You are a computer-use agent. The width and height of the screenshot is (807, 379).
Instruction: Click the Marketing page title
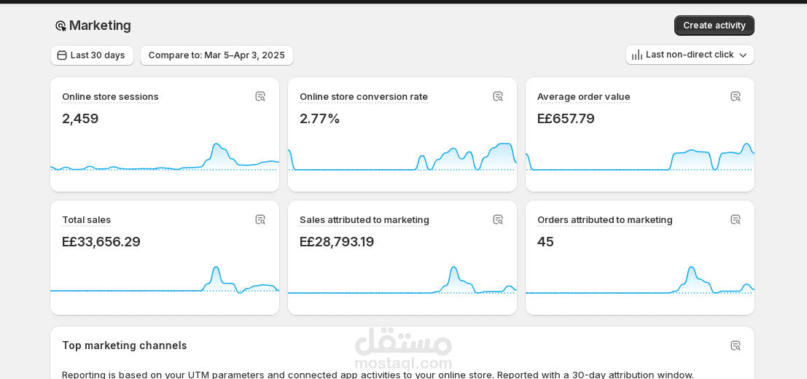click(100, 26)
